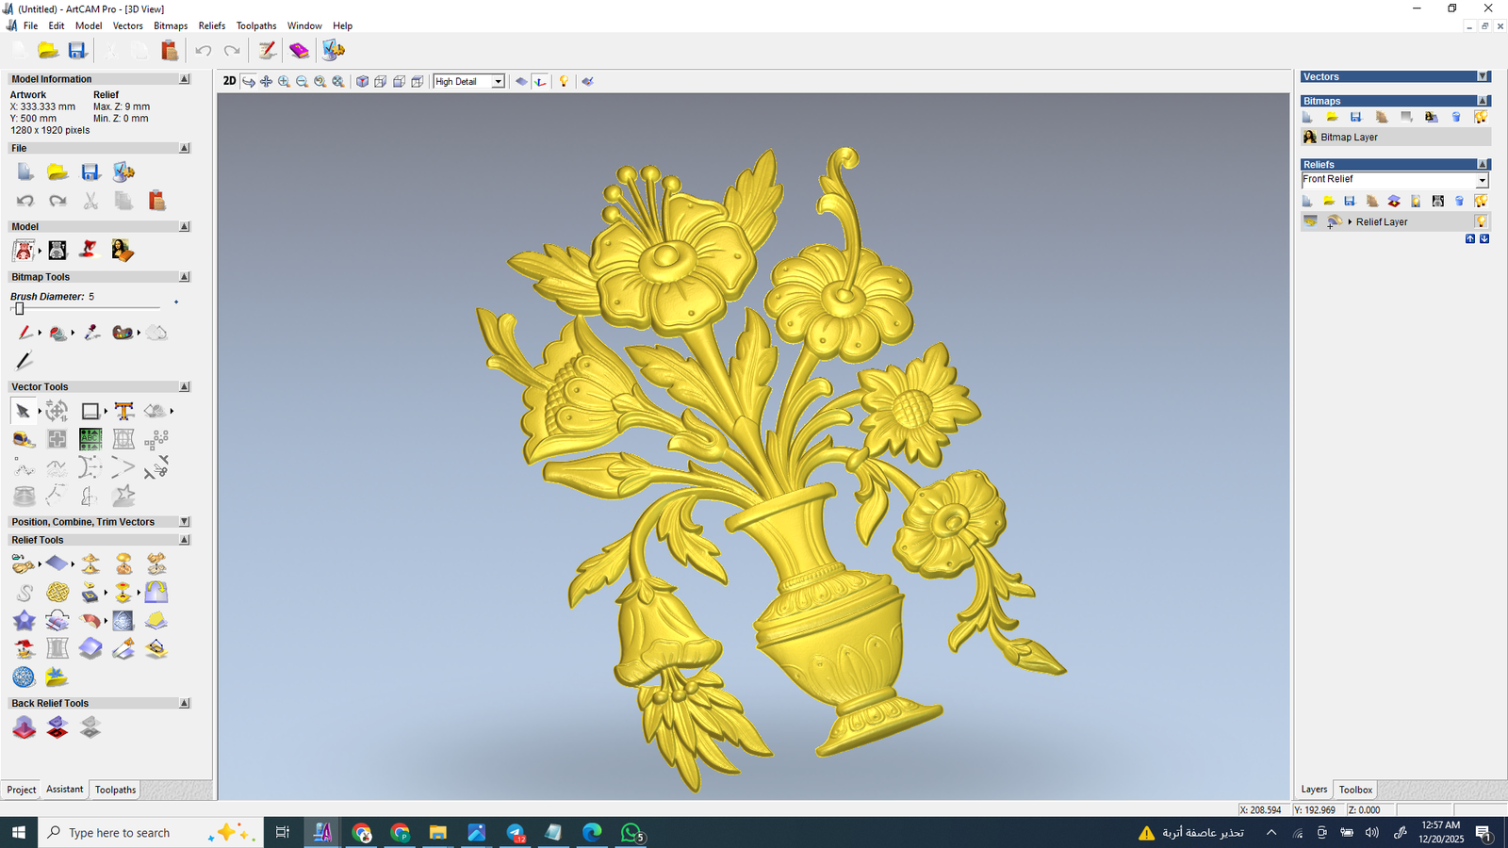This screenshot has height=848, width=1508.
Task: Click the bitmap paint brush tool
Action: click(25, 333)
